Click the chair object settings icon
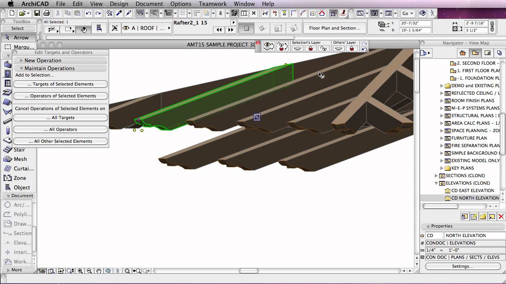The height and width of the screenshot is (284, 506). tap(99, 28)
